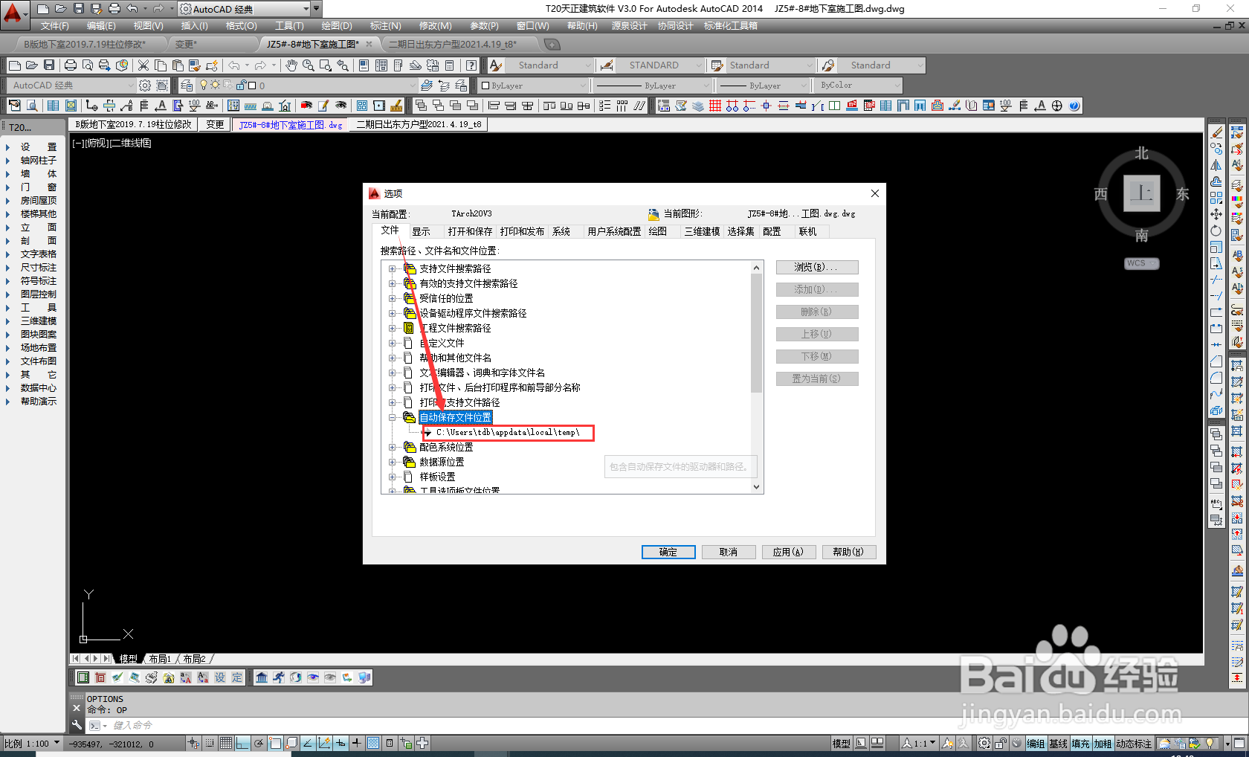
Task: Toggle 填充 in status bar
Action: pos(1081,743)
